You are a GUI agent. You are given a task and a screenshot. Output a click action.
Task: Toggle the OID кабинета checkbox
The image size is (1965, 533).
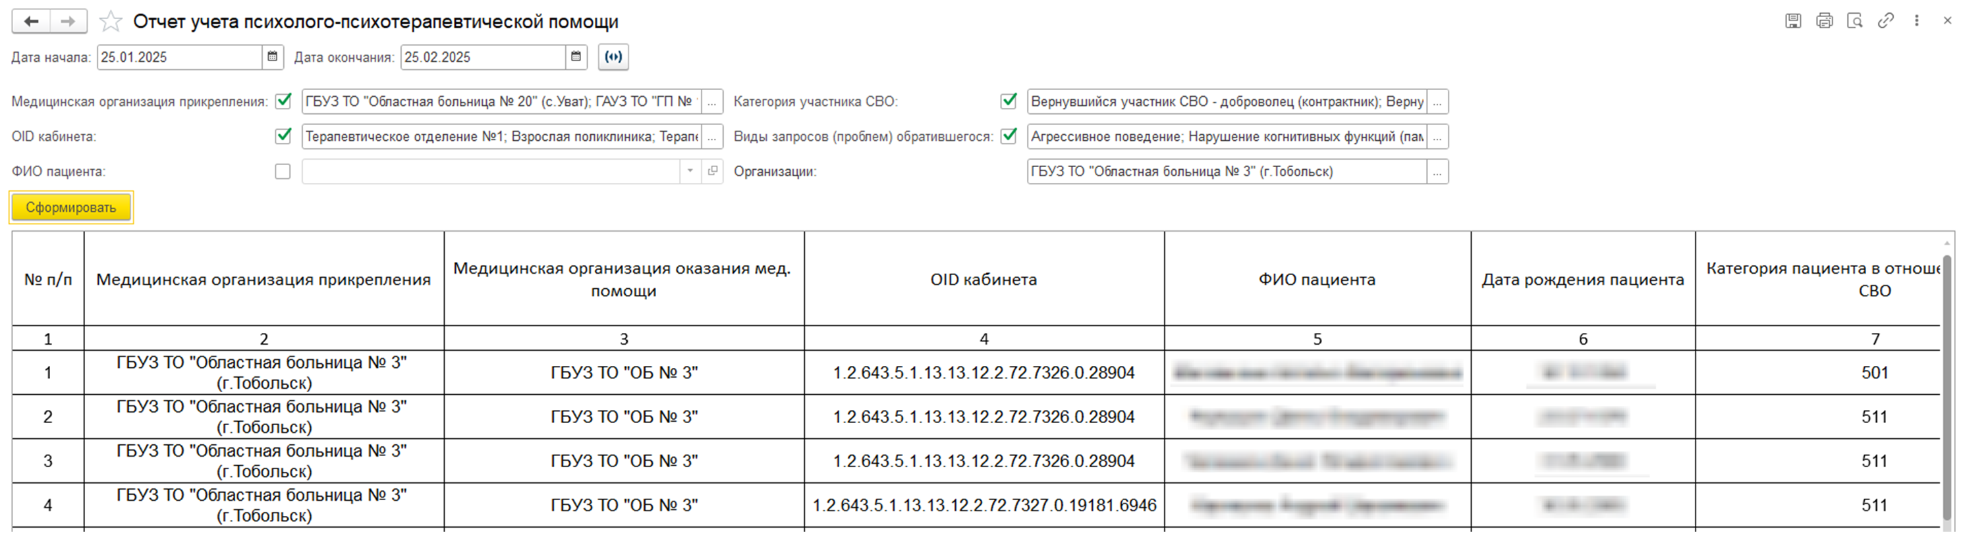283,136
